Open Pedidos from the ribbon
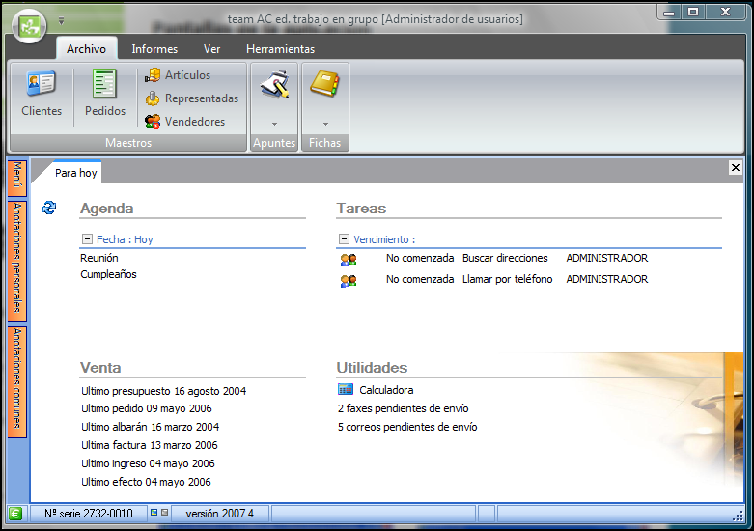The height and width of the screenshot is (531, 754). click(x=105, y=94)
